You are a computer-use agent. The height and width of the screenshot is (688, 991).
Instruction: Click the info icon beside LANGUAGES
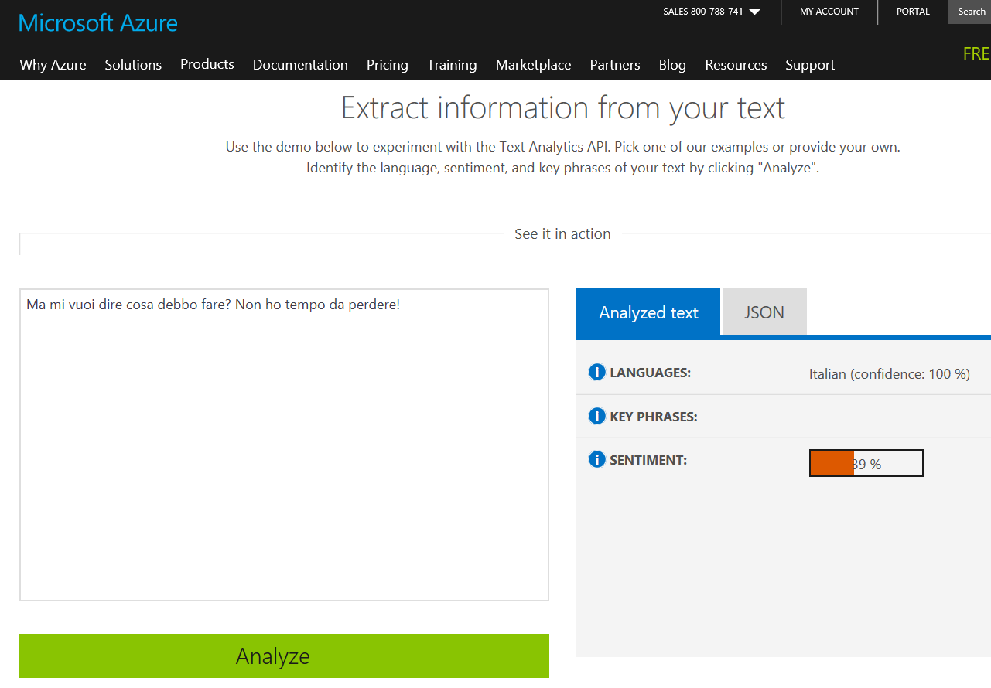coord(596,373)
